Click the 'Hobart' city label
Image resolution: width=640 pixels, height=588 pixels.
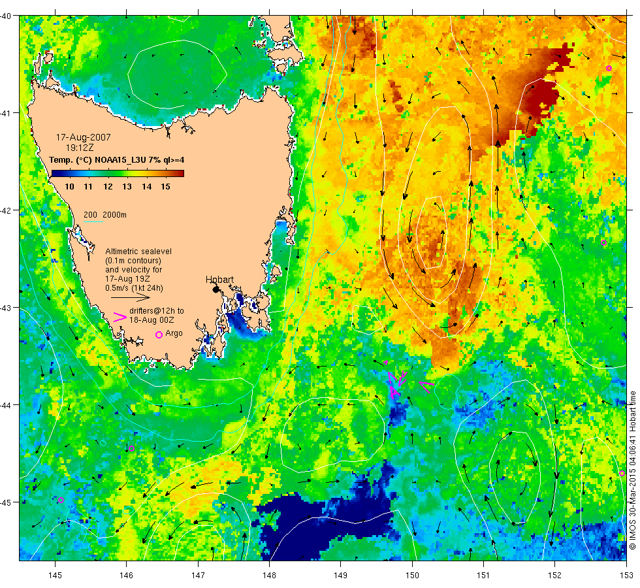pos(219,280)
